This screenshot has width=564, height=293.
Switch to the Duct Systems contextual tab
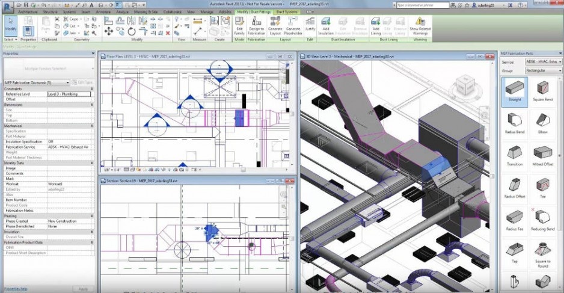click(x=287, y=12)
